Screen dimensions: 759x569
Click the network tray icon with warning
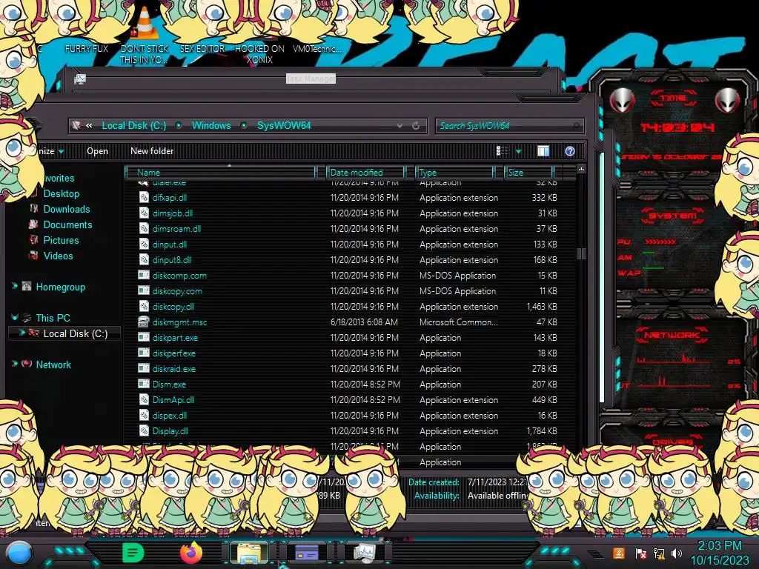(659, 553)
